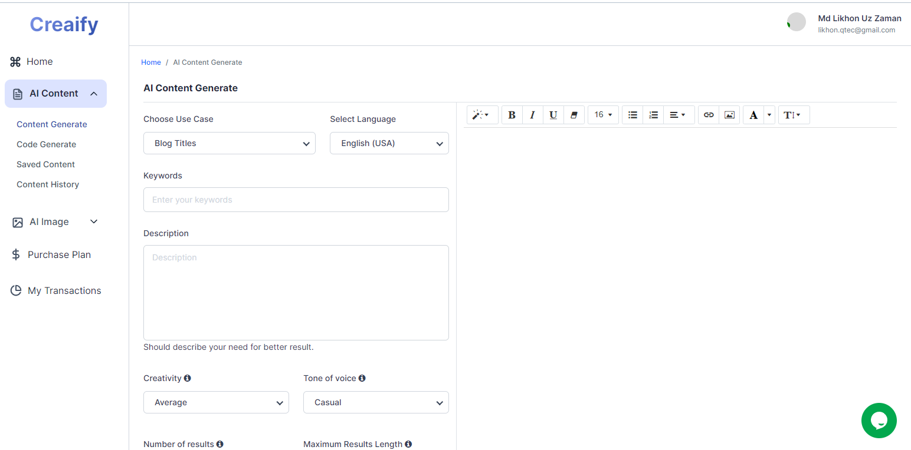
Task: Click the user profile avatar
Action: click(796, 22)
